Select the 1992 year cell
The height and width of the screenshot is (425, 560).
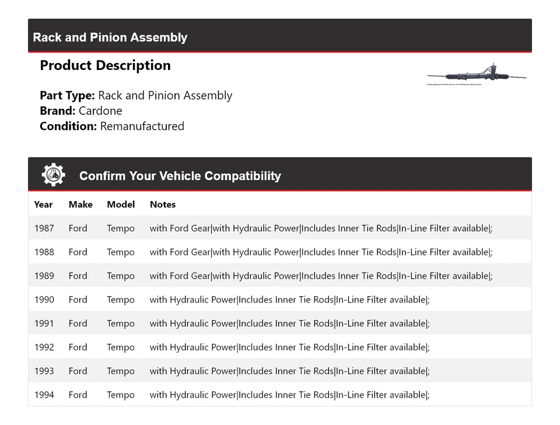[44, 347]
